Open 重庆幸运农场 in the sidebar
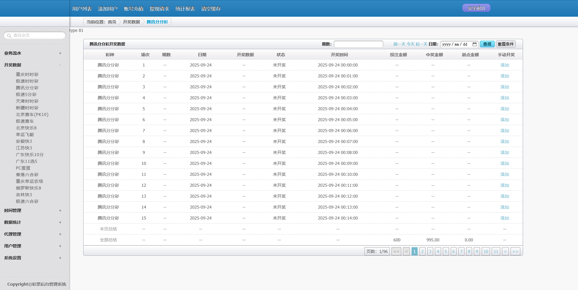The height and width of the screenshot is (290, 578). 29,181
